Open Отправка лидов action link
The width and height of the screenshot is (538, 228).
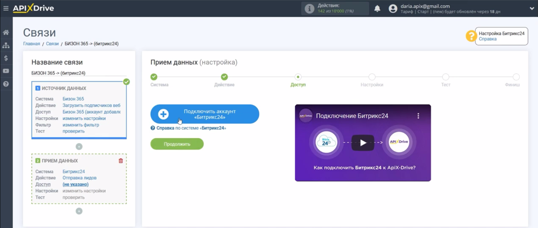point(80,178)
